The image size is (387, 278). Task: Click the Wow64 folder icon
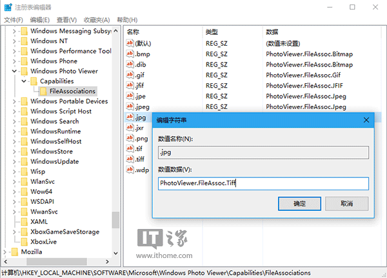coord(25,192)
